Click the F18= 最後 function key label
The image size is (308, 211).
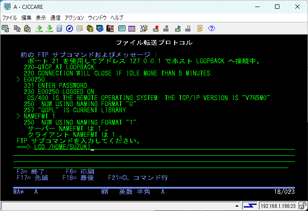coord(78,178)
